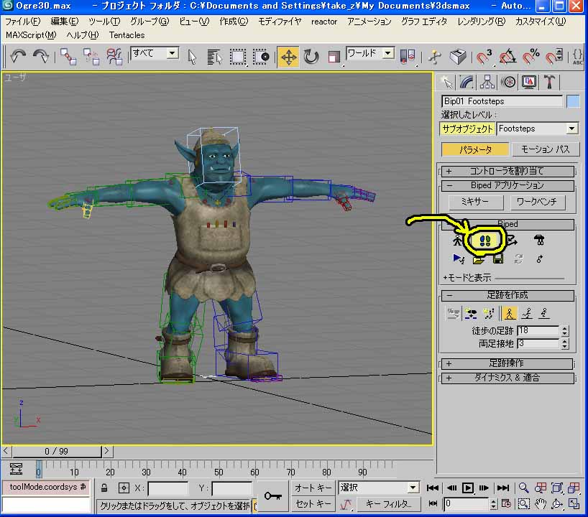Select the Walk gait icon
Screen dimensions: 588x517
pos(509,313)
